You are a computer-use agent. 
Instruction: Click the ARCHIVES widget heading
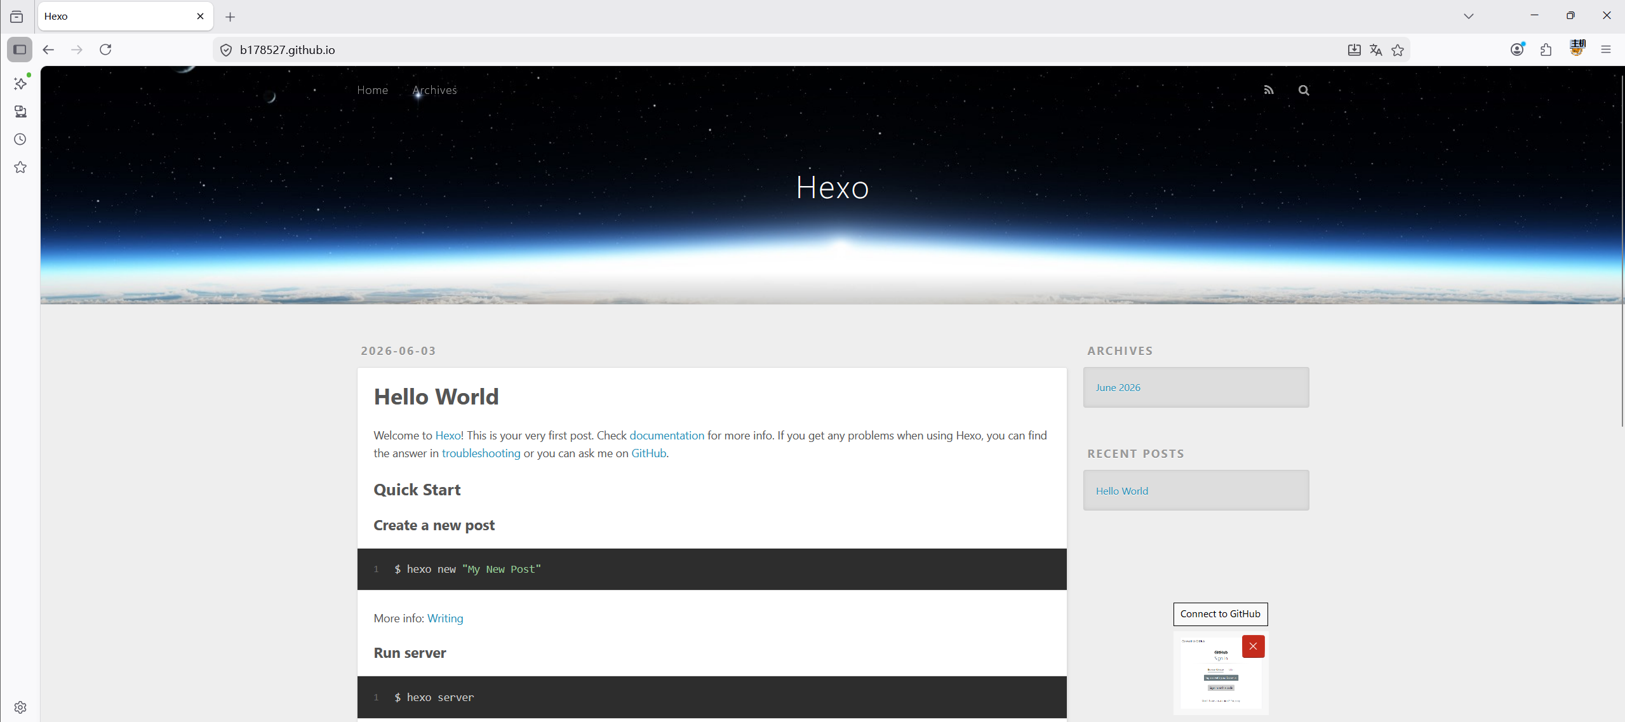click(1120, 351)
